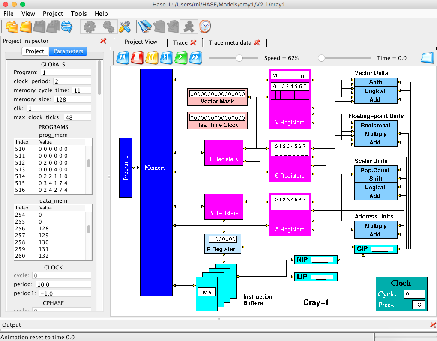Click the Real Time Clock box
Screen dimensions: 437x341
click(217, 120)
